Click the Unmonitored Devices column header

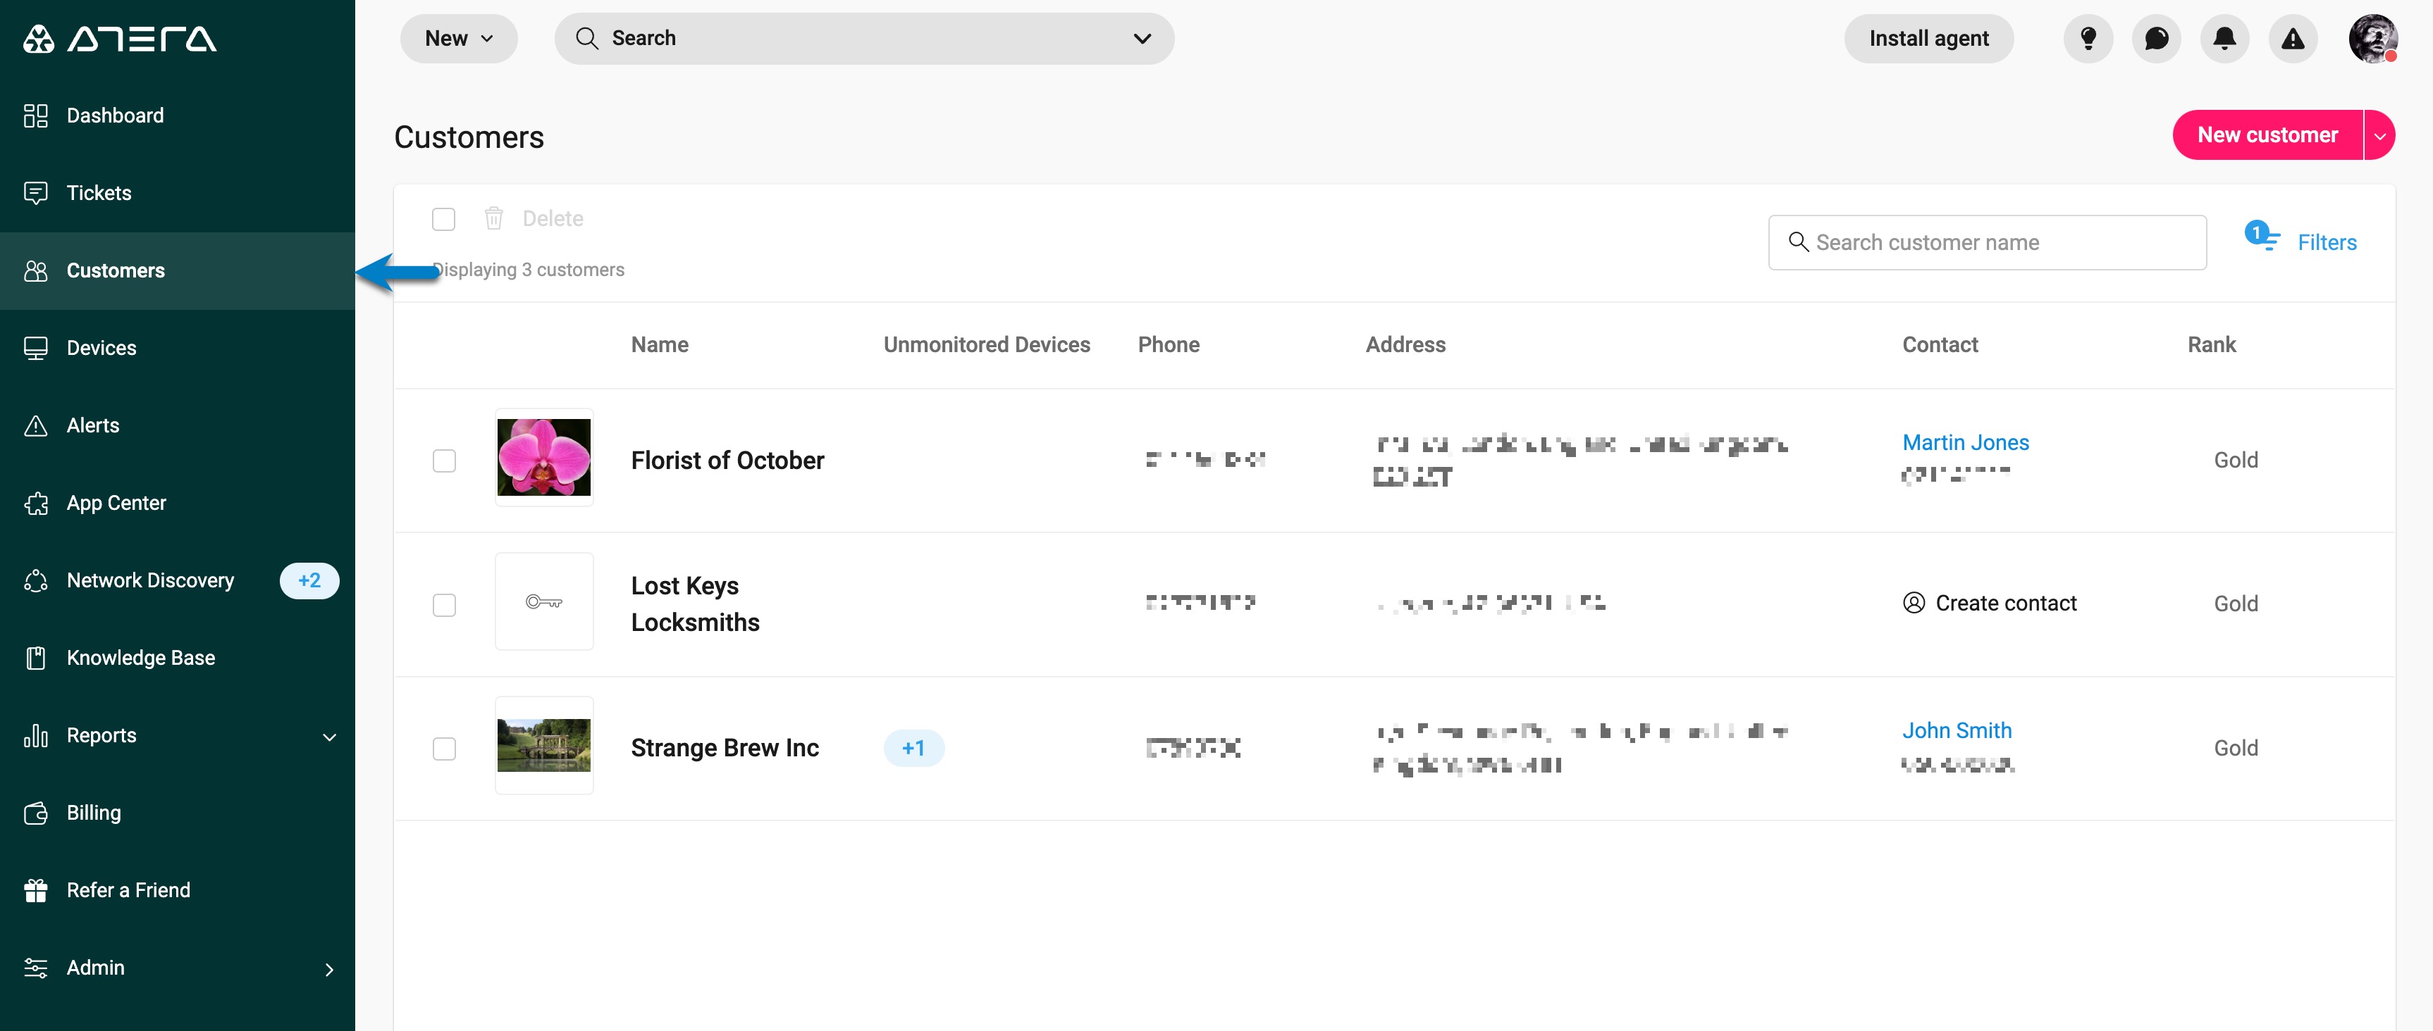pos(986,346)
